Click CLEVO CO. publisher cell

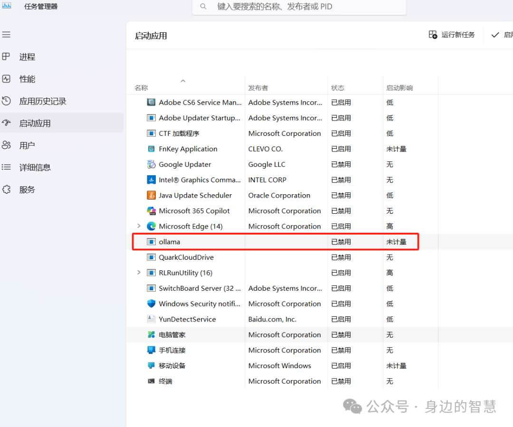[x=266, y=149]
